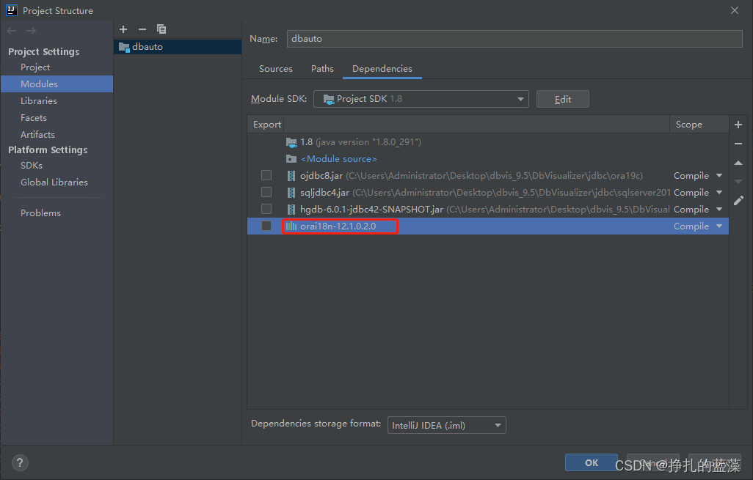Click the sqljdbc4.jar library icon
The width and height of the screenshot is (753, 480).
coord(291,193)
